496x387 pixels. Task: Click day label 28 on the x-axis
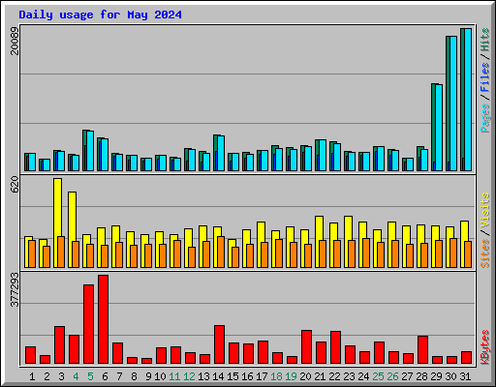[421, 376]
